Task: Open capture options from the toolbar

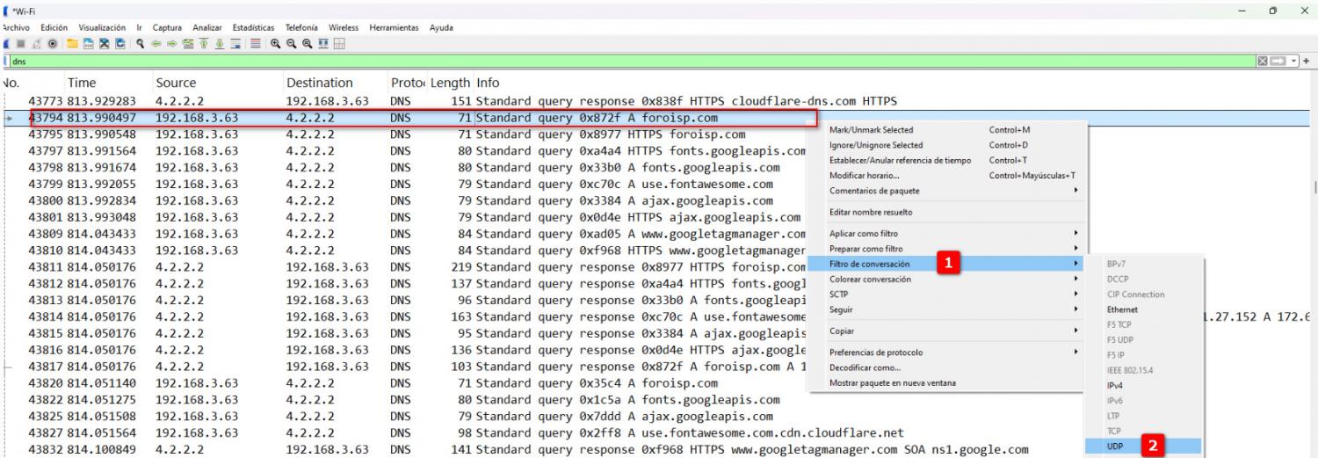Action: [x=52, y=44]
